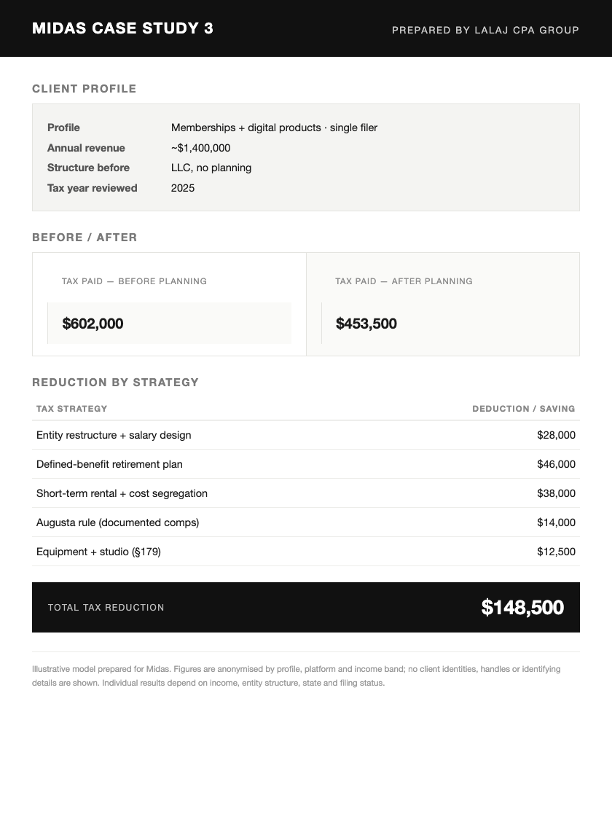Click the Structure before value LLC, no planning
612x838 pixels.
(x=211, y=168)
